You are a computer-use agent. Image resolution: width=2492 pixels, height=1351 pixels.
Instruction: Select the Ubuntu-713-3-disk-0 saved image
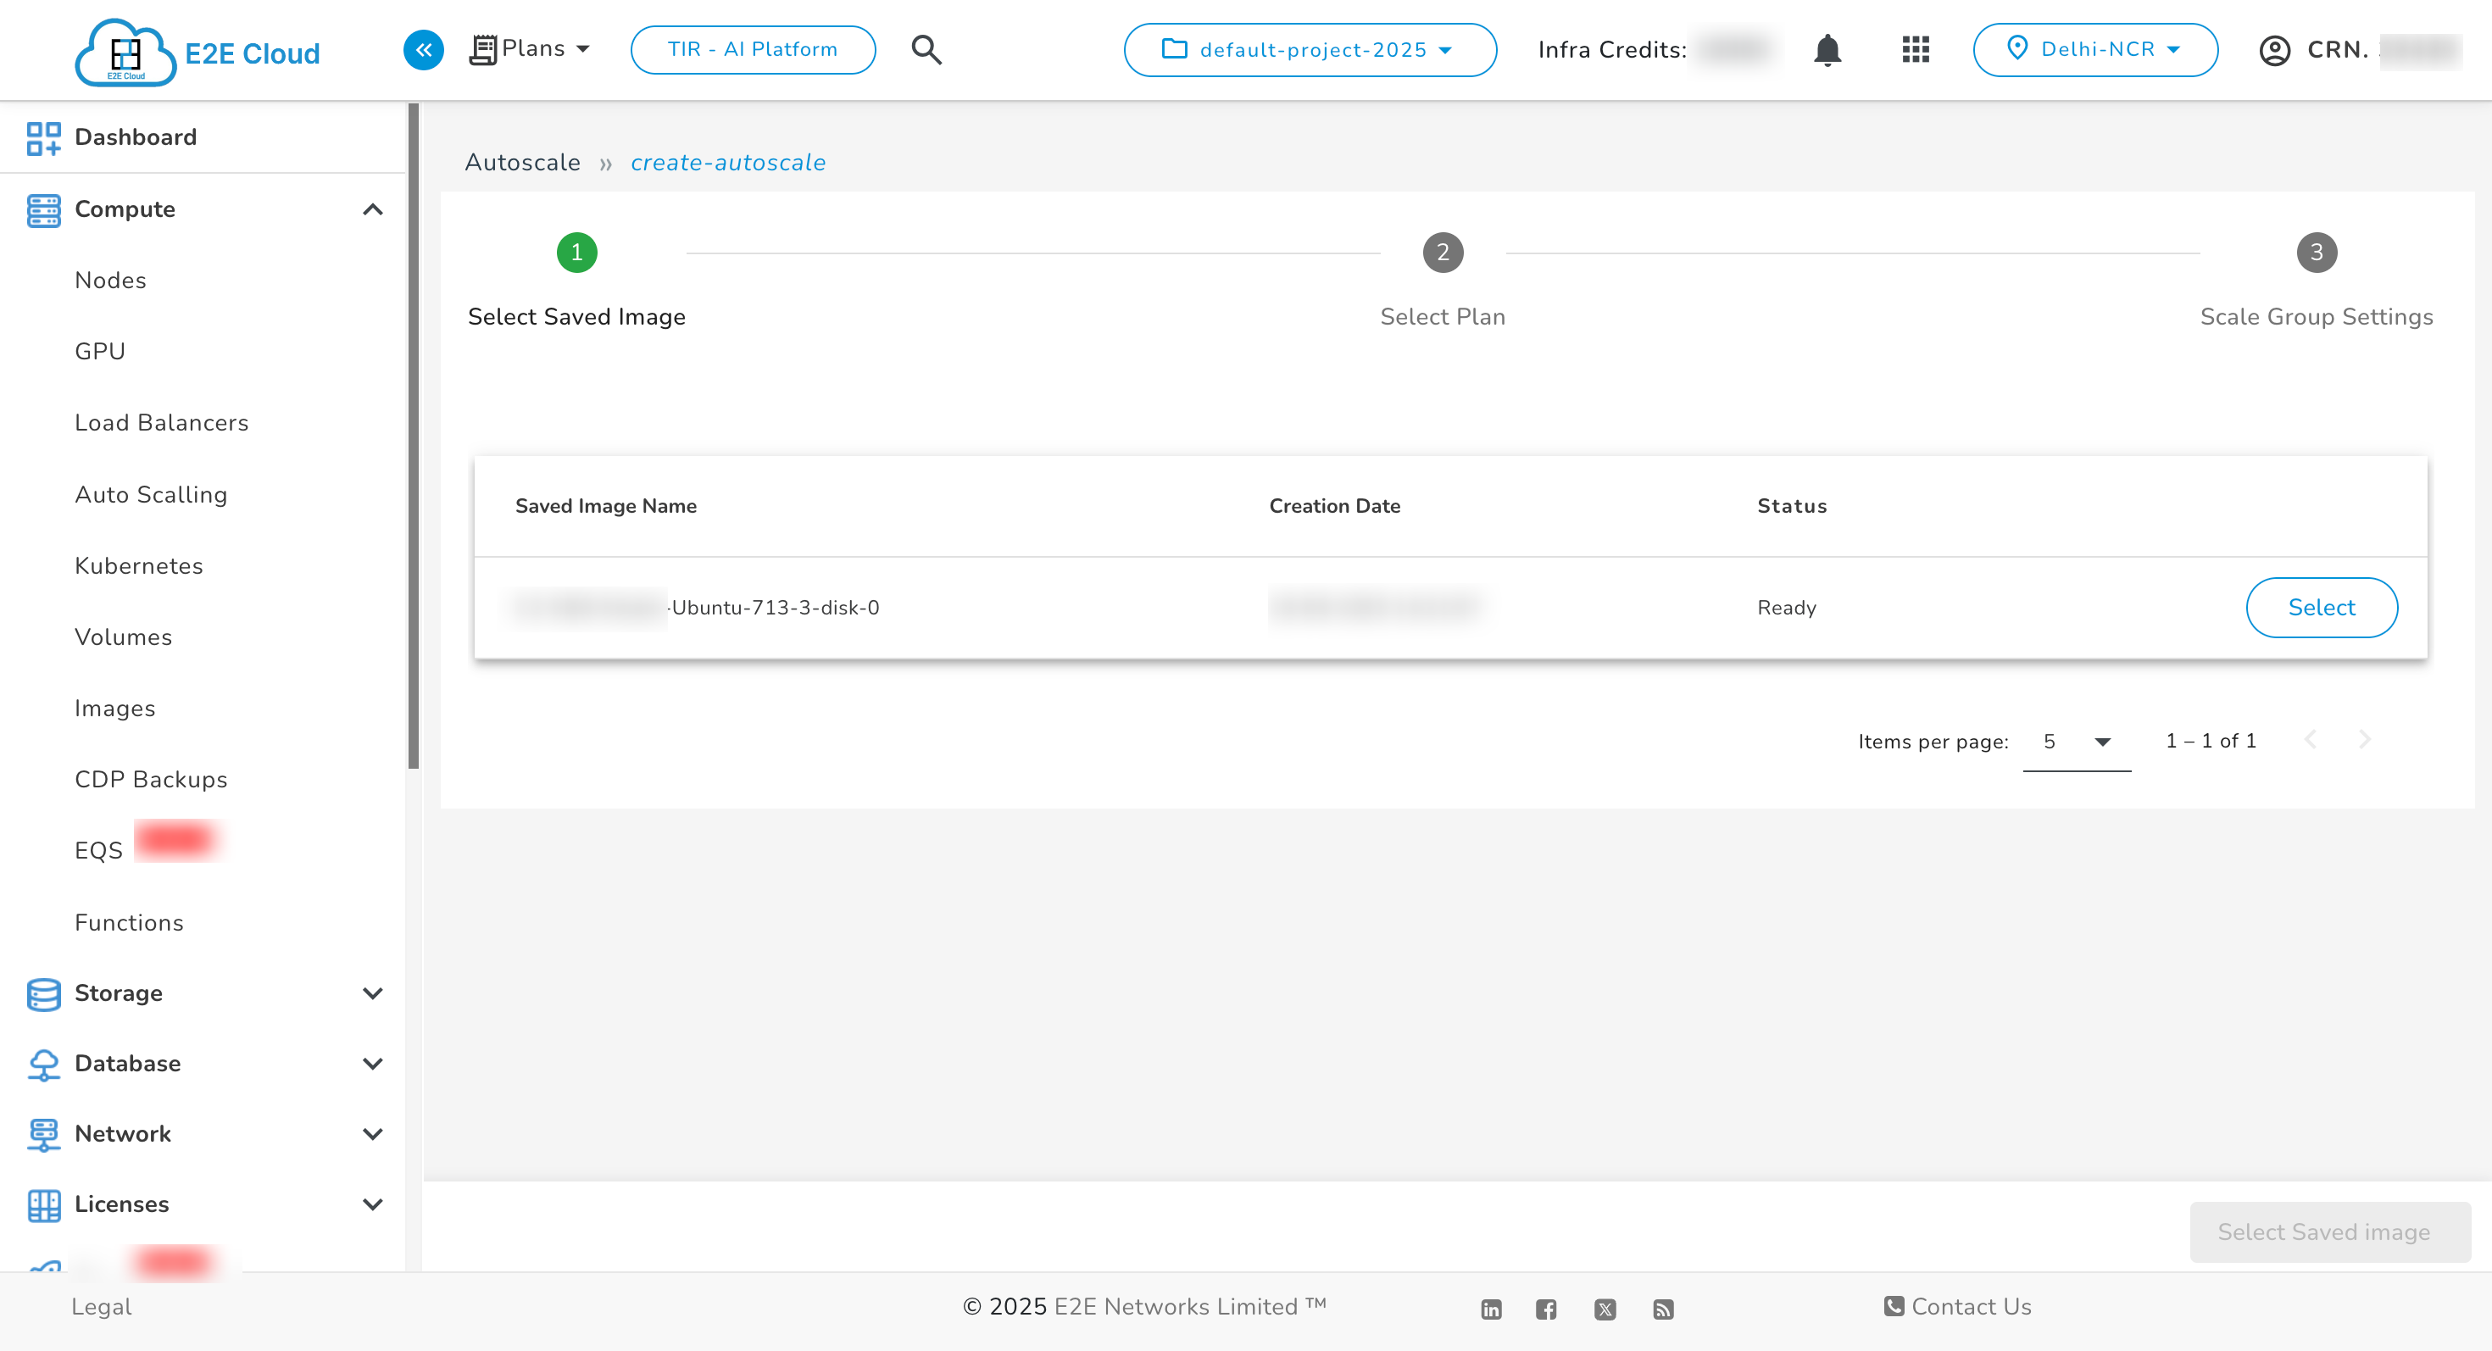pos(2321,608)
